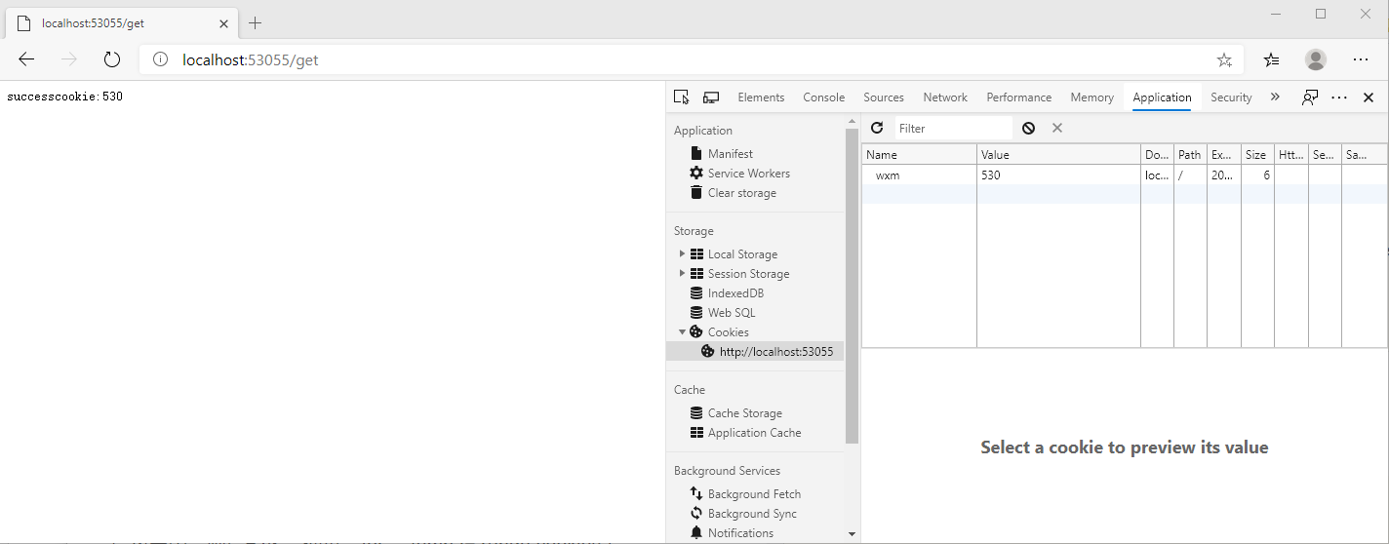Click the cookie Filter input field
Viewport: 1389px width, 544px height.
coord(952,128)
